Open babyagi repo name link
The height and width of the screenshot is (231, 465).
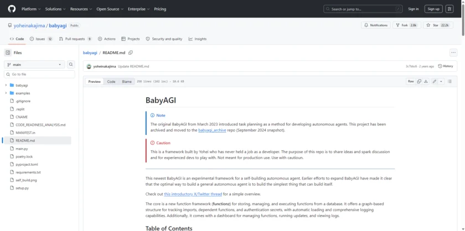pyautogui.click(x=58, y=25)
